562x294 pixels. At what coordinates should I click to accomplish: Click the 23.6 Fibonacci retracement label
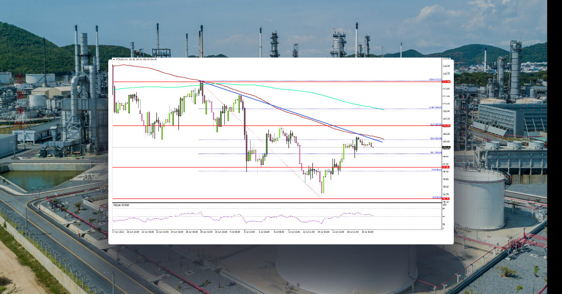pyautogui.click(x=434, y=169)
